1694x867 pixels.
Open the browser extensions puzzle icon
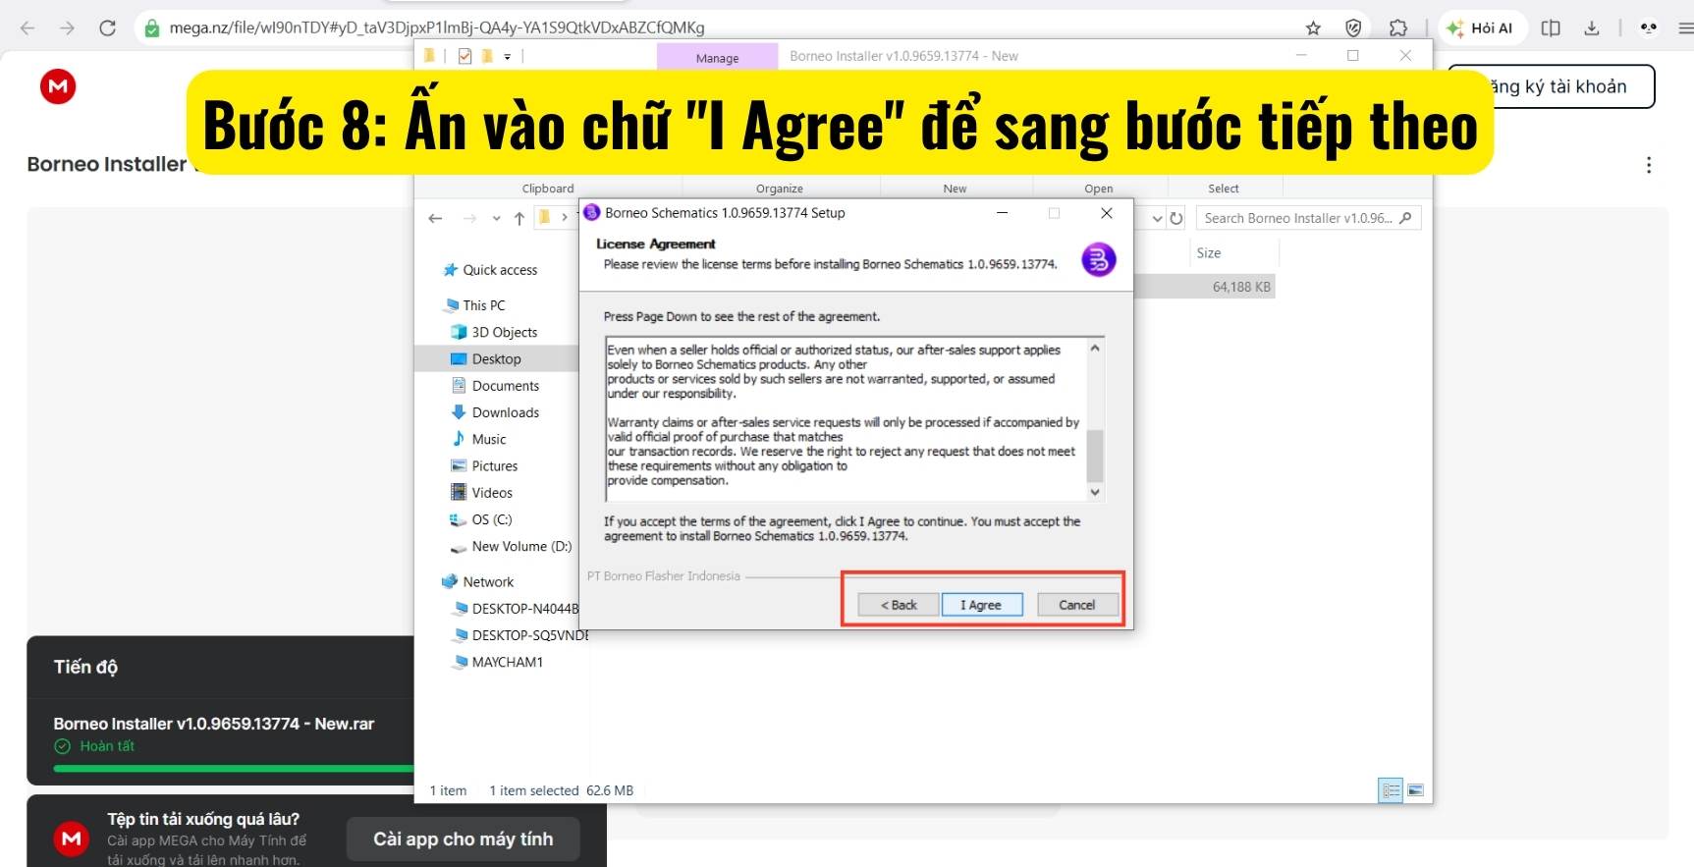coord(1398,27)
